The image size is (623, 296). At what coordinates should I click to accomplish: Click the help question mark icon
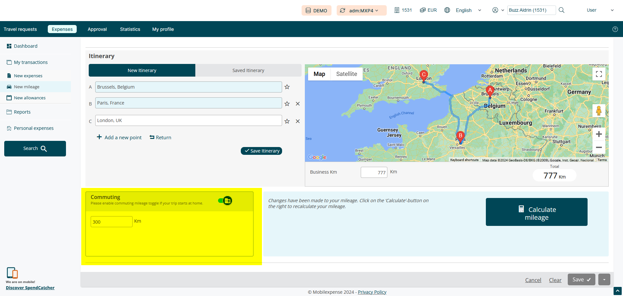[615, 29]
